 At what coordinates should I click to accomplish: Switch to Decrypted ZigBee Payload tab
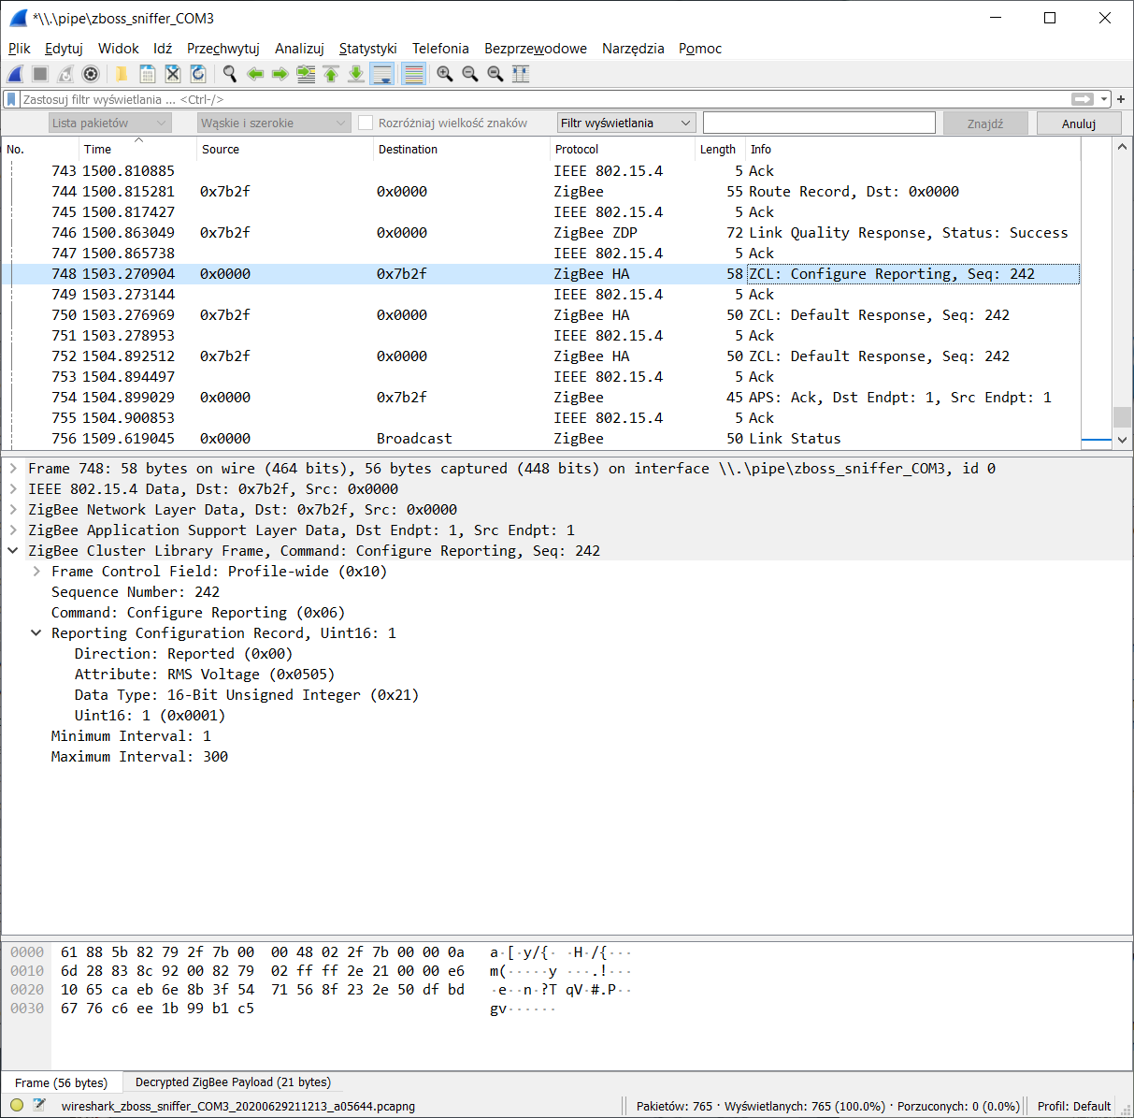pos(233,1082)
